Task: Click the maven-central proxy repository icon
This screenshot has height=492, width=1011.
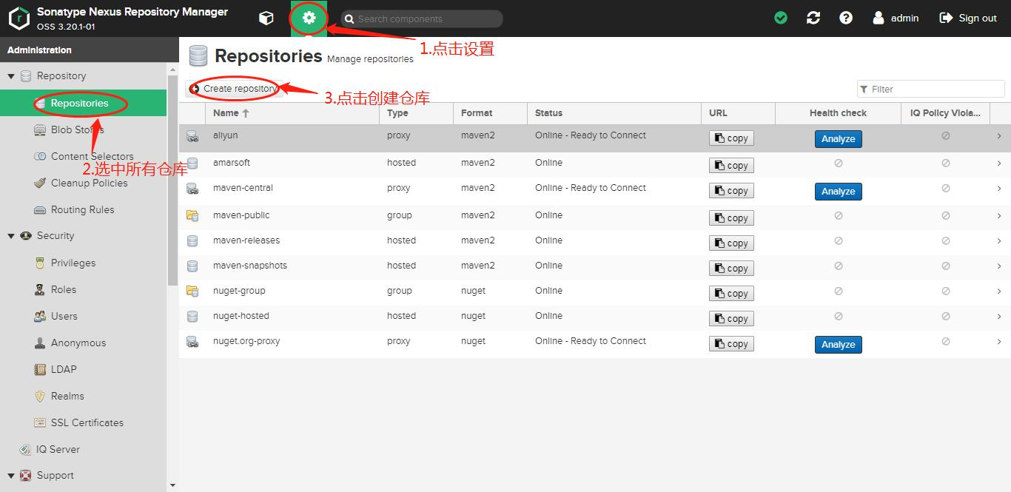Action: point(192,189)
